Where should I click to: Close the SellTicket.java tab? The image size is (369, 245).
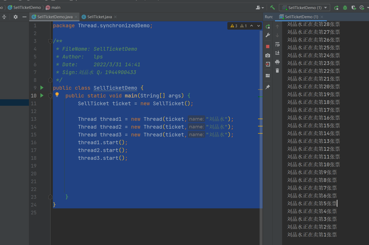pyautogui.click(x=115, y=17)
